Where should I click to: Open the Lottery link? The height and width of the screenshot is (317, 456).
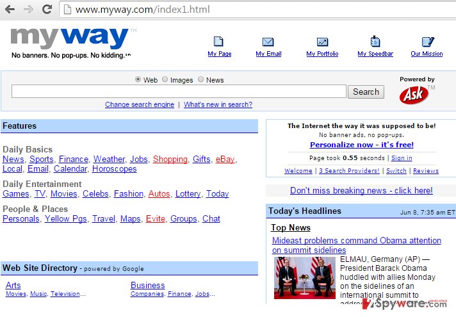188,194
